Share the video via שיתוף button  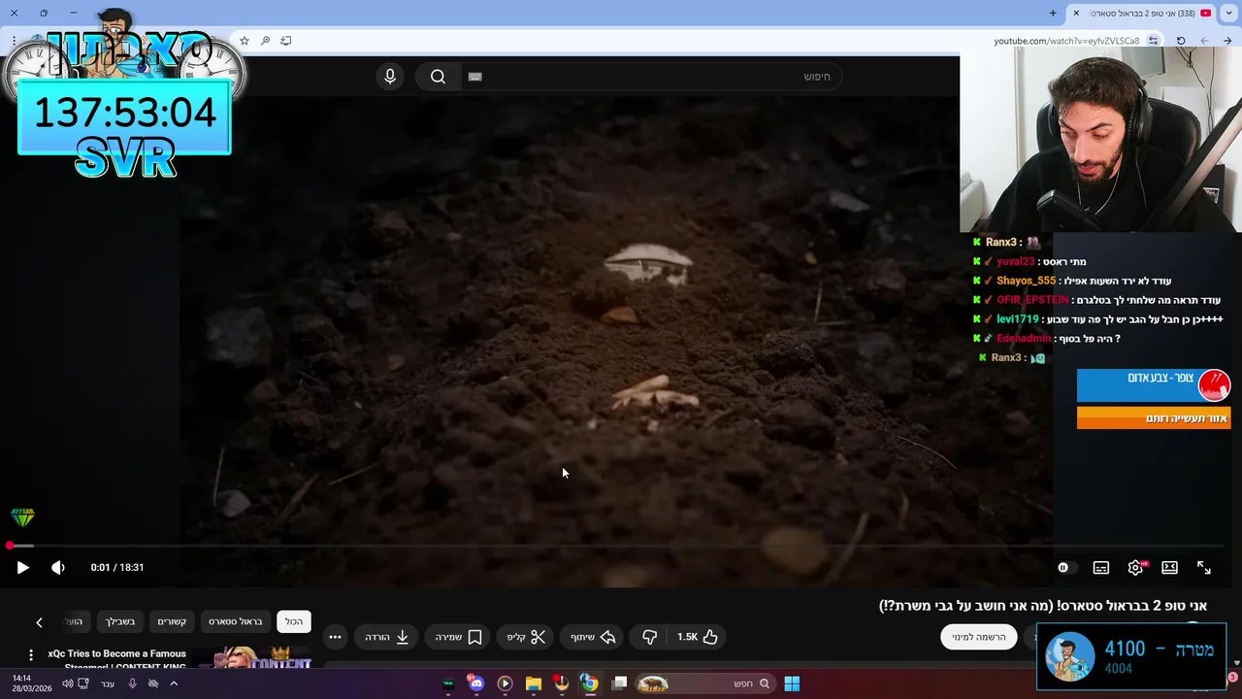tap(593, 637)
